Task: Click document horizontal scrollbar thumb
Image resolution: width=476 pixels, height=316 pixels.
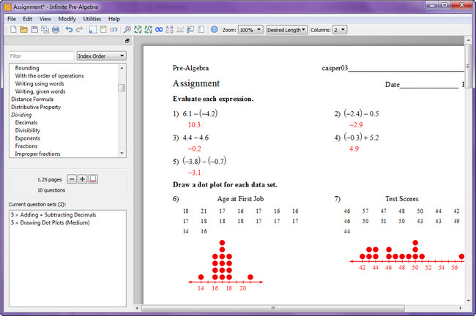Action: [x=273, y=308]
